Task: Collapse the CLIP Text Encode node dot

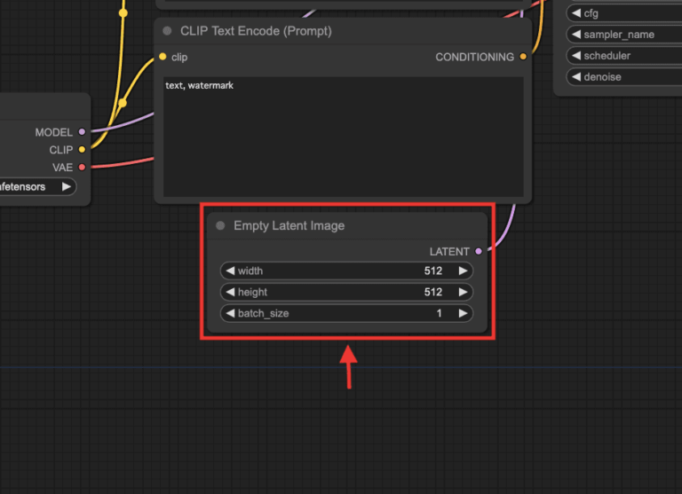Action: [x=167, y=31]
